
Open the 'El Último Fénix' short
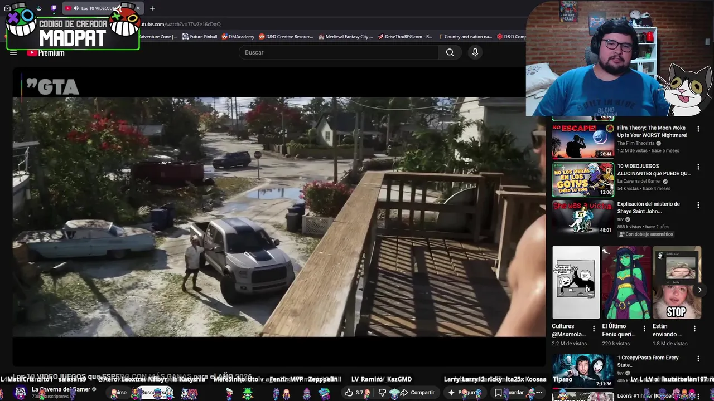point(626,282)
